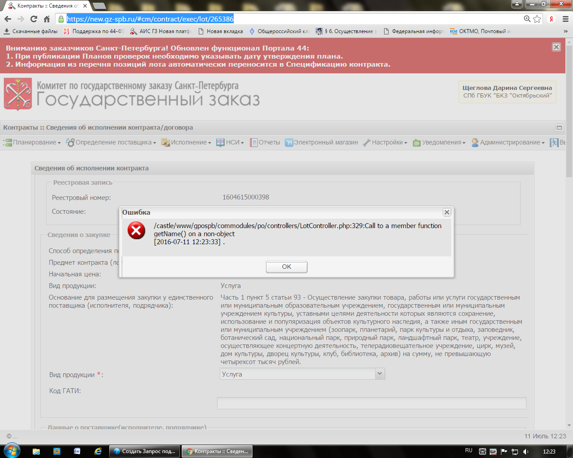Open the volume speaker tray icon
The image size is (573, 458).
526,451
